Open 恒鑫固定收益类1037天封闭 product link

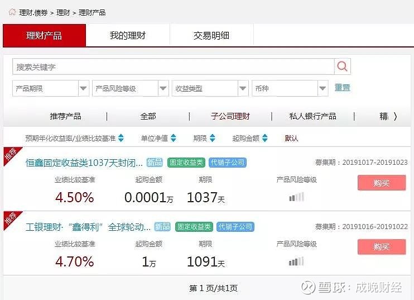click(x=84, y=163)
